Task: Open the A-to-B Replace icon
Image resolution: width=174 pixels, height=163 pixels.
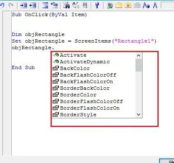Action: 76,5
